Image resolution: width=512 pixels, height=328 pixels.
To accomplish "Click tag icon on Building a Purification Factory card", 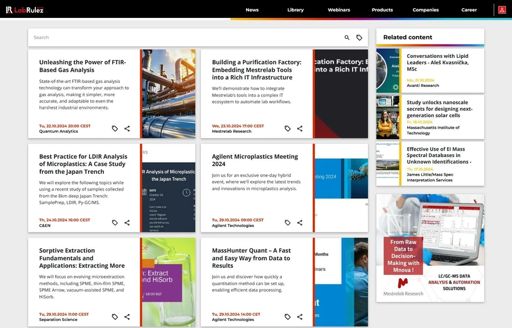I will (x=287, y=129).
